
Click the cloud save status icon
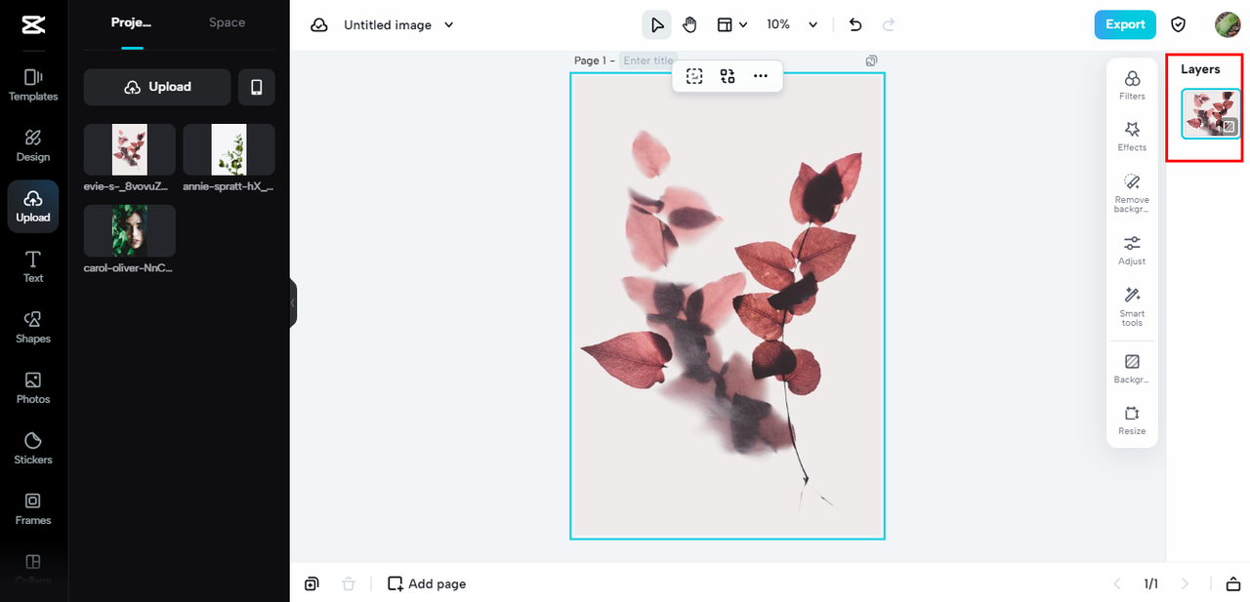coord(319,24)
